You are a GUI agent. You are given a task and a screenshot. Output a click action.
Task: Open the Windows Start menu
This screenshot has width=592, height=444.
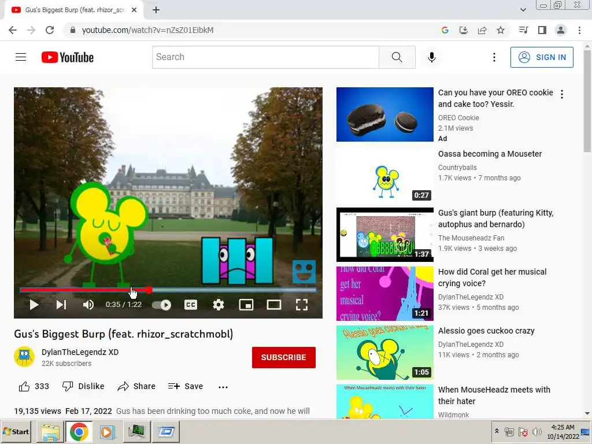coord(16,431)
